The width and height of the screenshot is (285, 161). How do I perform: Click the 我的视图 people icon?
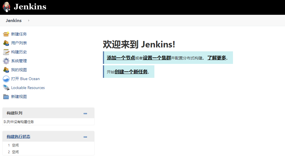[x=6, y=70]
